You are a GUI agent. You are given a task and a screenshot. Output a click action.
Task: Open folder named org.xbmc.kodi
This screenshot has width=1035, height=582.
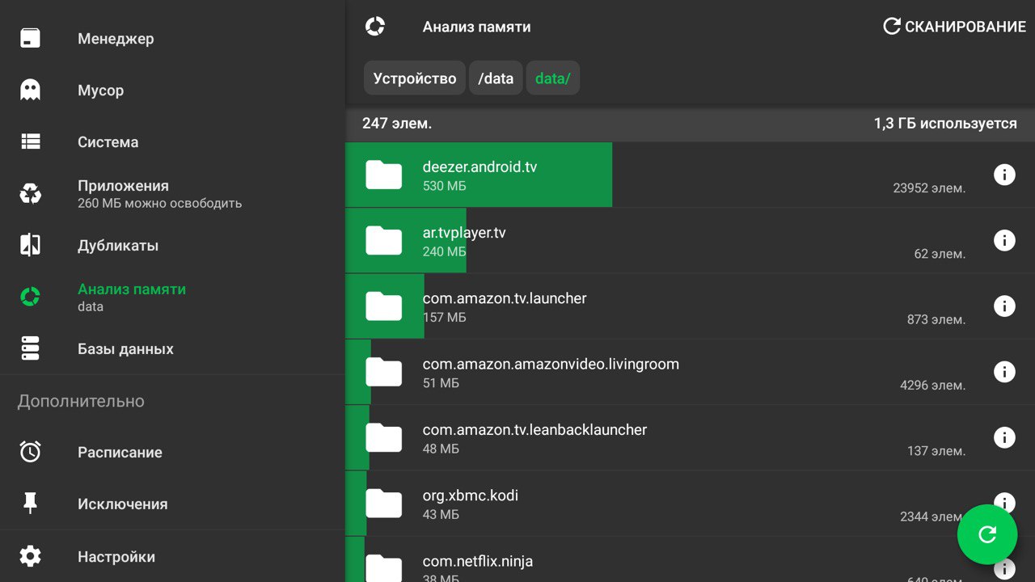coord(690,503)
